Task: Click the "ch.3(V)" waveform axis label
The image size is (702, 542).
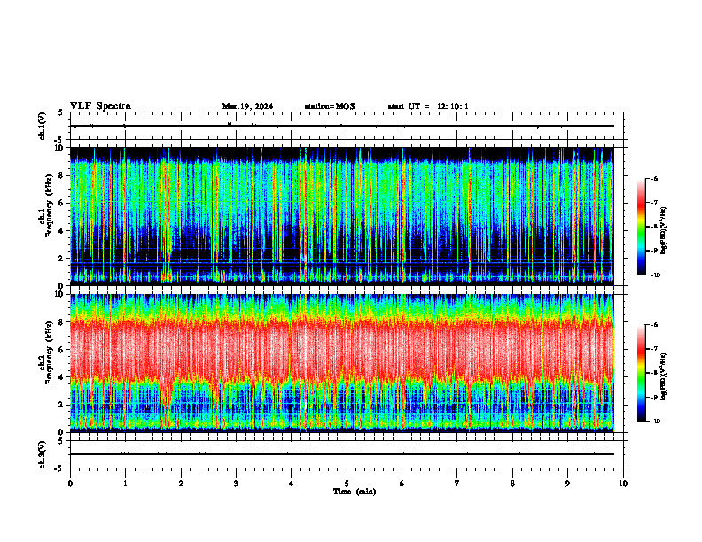Action: pos(43,454)
